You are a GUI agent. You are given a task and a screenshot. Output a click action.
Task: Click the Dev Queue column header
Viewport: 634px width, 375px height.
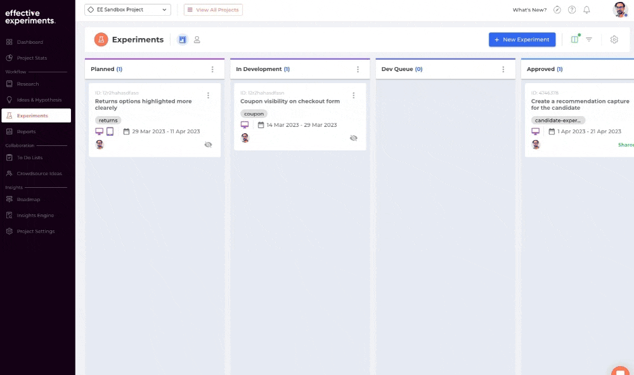(x=445, y=69)
